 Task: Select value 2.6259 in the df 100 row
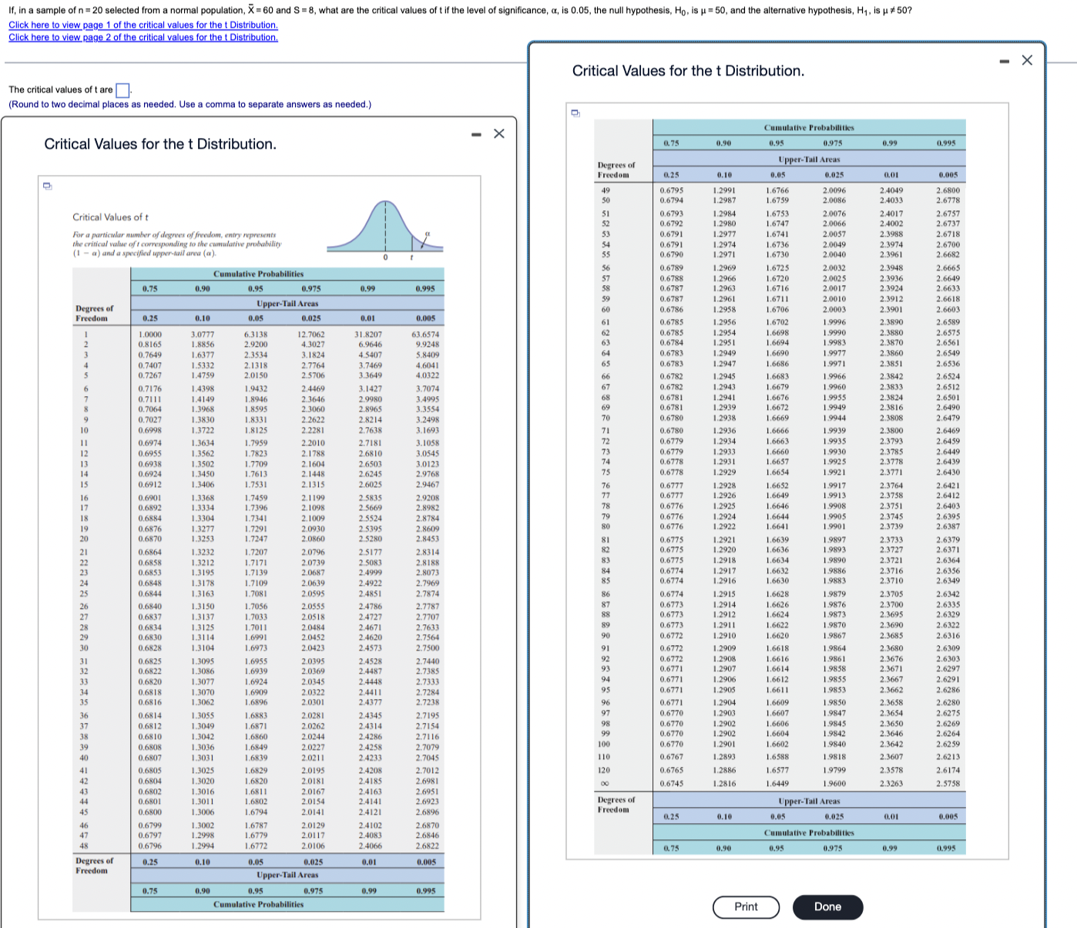click(x=948, y=744)
